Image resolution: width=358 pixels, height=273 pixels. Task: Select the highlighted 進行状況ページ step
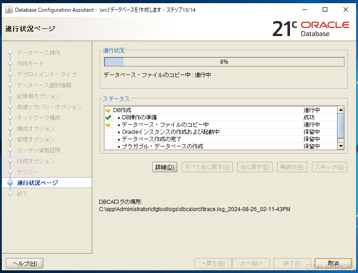click(x=38, y=183)
